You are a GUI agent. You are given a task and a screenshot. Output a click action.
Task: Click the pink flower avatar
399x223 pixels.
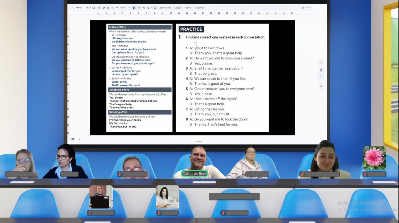374,158
